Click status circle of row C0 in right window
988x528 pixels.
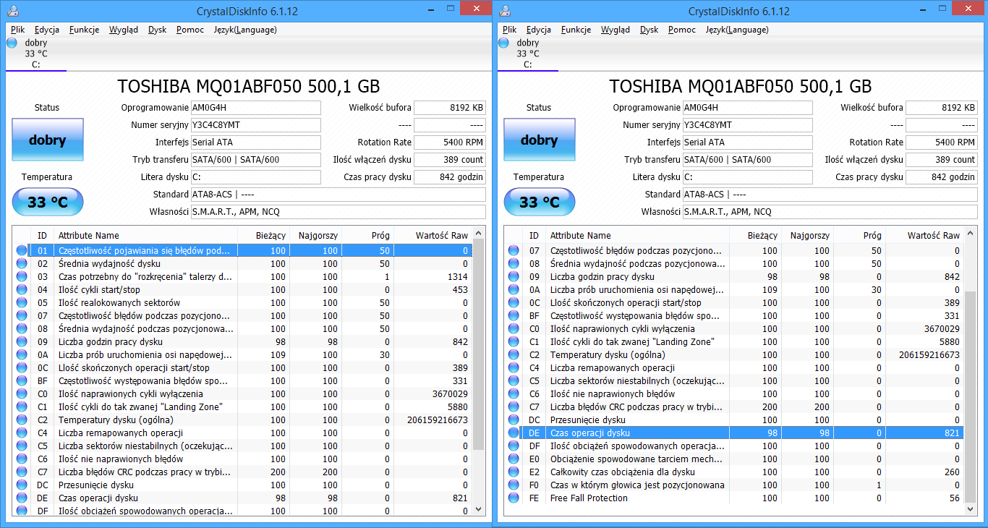click(514, 329)
